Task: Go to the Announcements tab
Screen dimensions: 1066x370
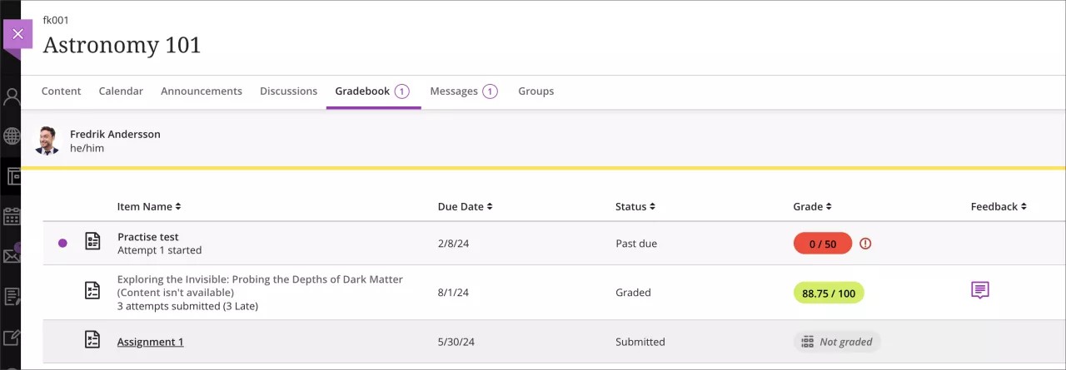Action: [202, 91]
